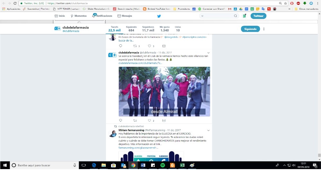Expand options of Miriam farmarunning tweet

click(x=208, y=131)
